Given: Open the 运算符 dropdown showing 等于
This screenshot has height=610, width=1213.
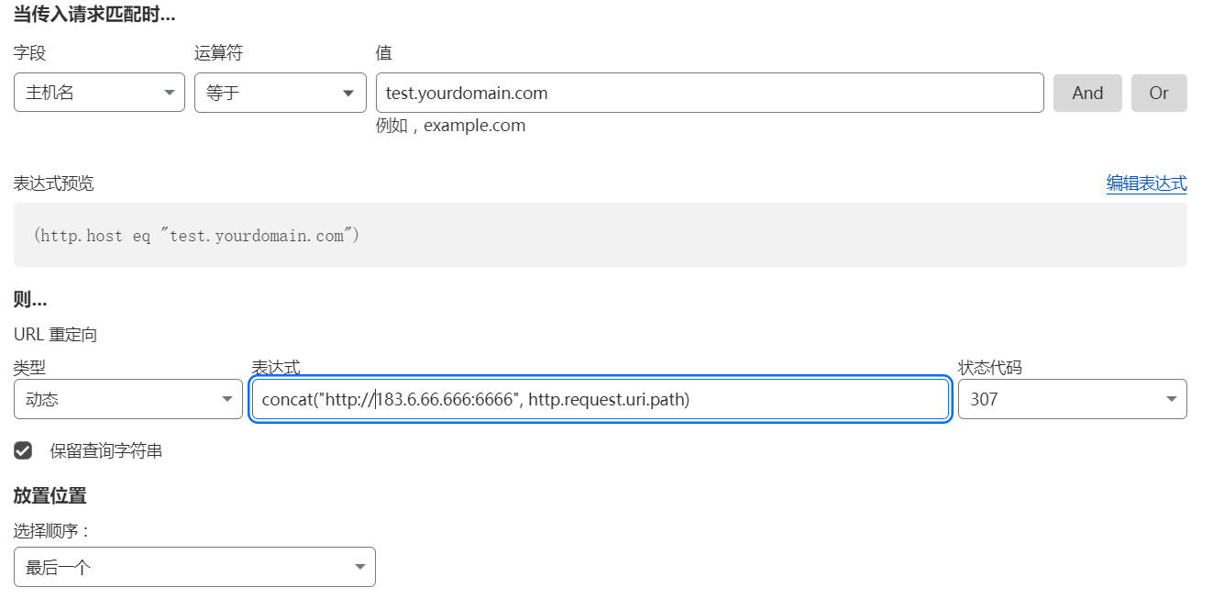Looking at the screenshot, I should (270, 93).
